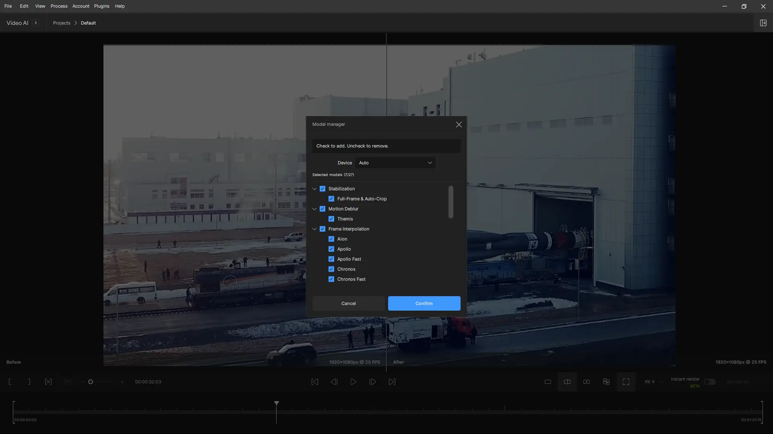Open the Process menu
773x434 pixels.
point(59,6)
